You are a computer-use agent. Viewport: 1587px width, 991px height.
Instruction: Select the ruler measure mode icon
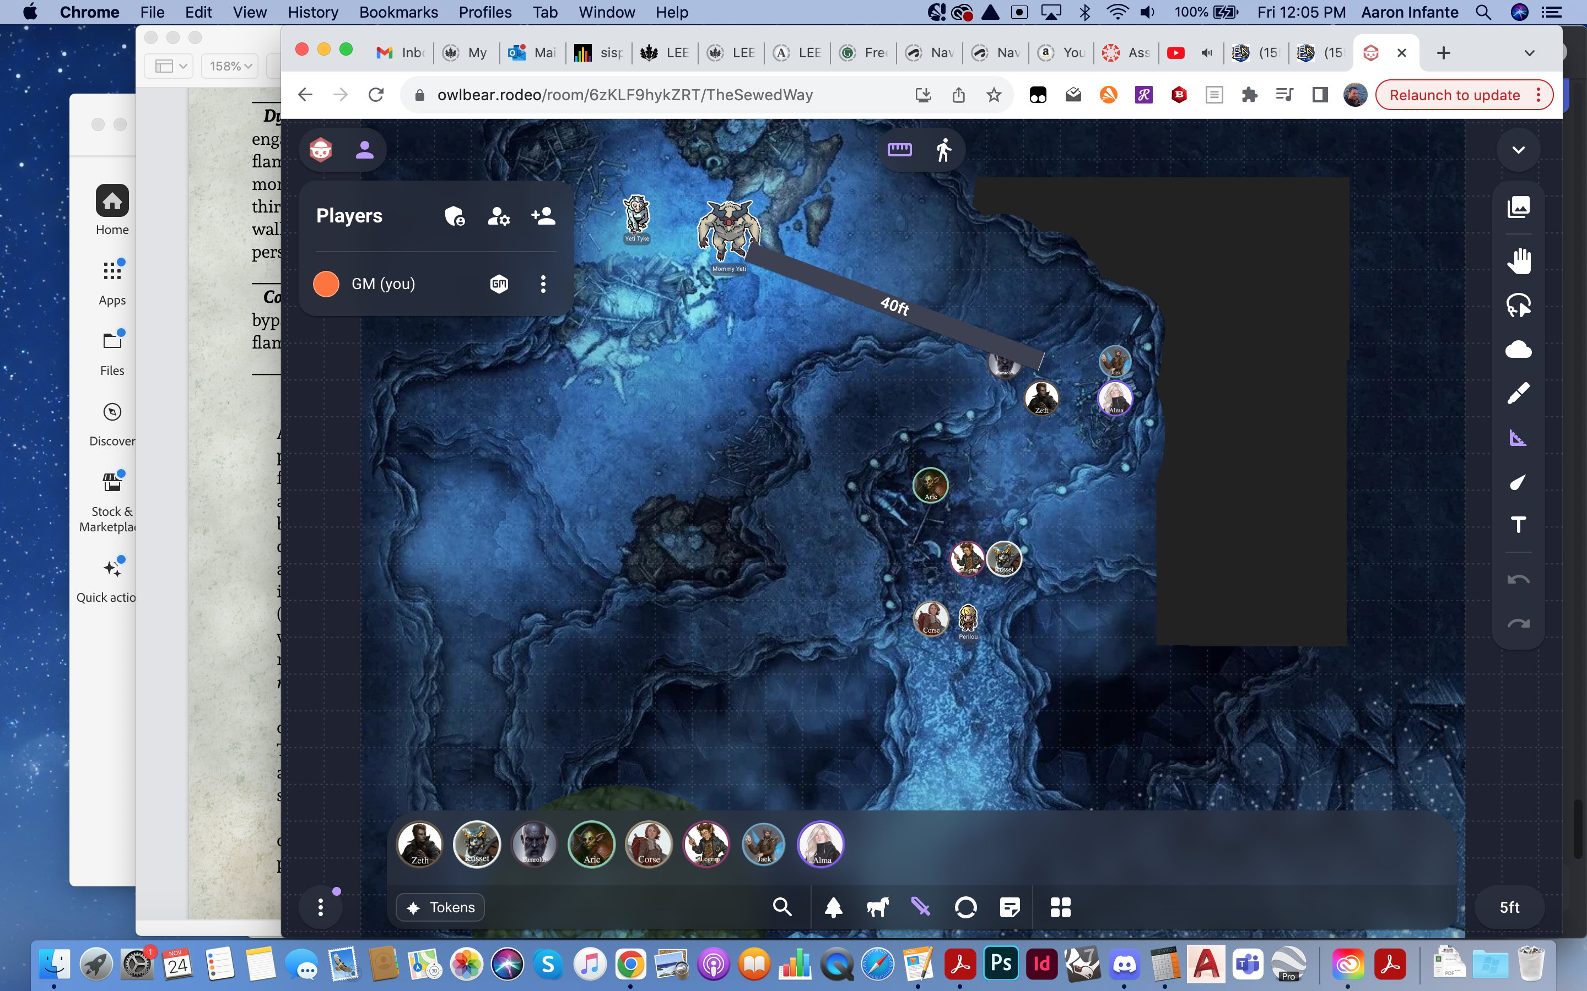tap(900, 150)
